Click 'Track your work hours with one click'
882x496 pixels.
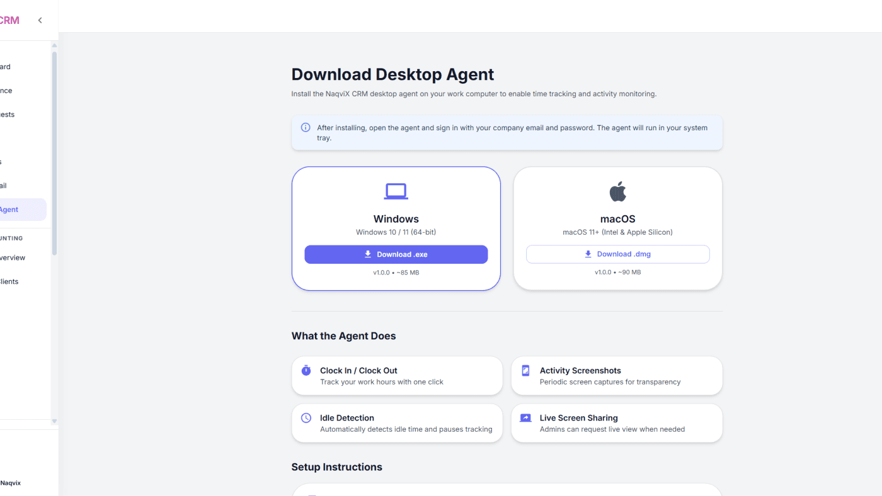(x=382, y=382)
